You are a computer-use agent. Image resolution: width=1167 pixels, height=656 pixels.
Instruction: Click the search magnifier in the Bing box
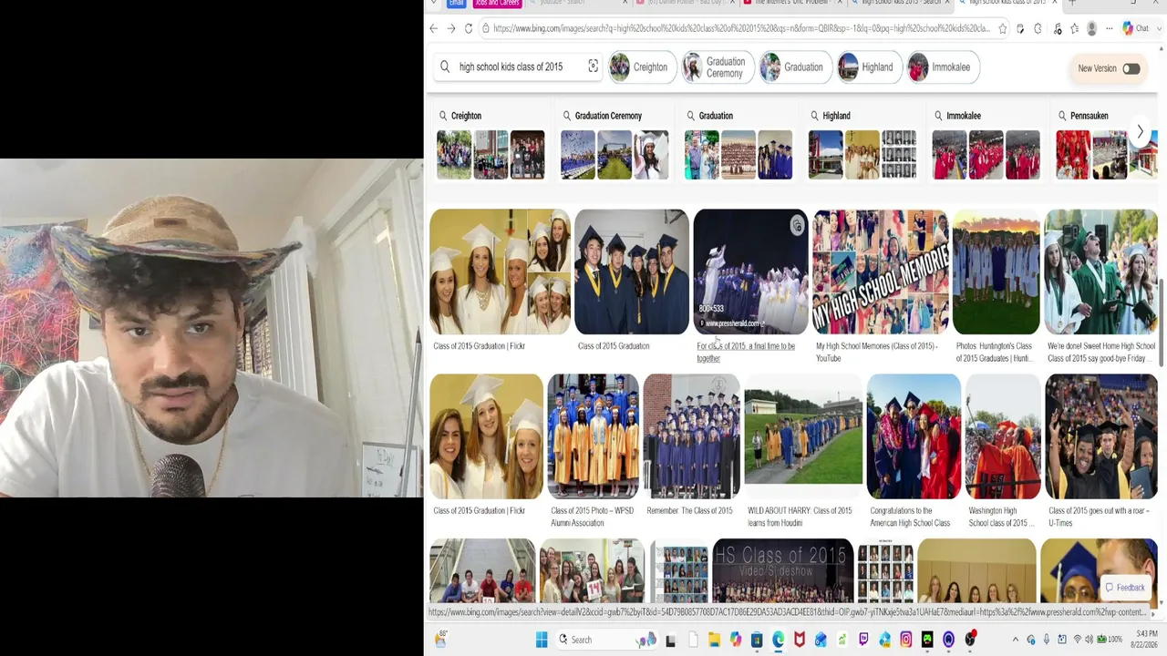point(445,67)
